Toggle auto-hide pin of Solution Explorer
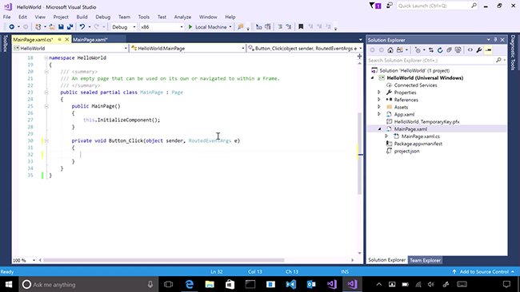This screenshot has height=292, width=520. click(495, 40)
